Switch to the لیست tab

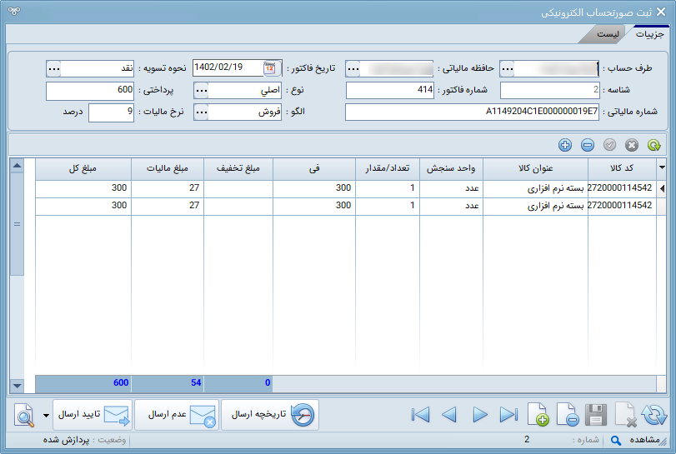tap(607, 34)
